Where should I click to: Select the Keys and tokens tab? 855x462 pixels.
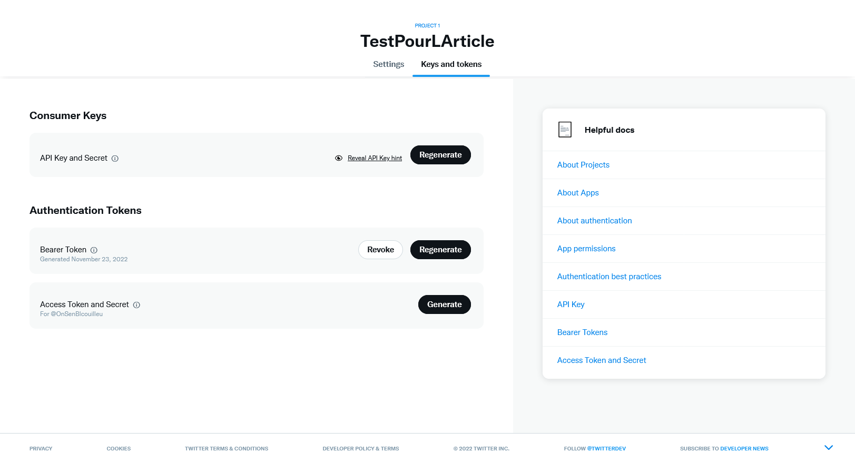point(451,64)
